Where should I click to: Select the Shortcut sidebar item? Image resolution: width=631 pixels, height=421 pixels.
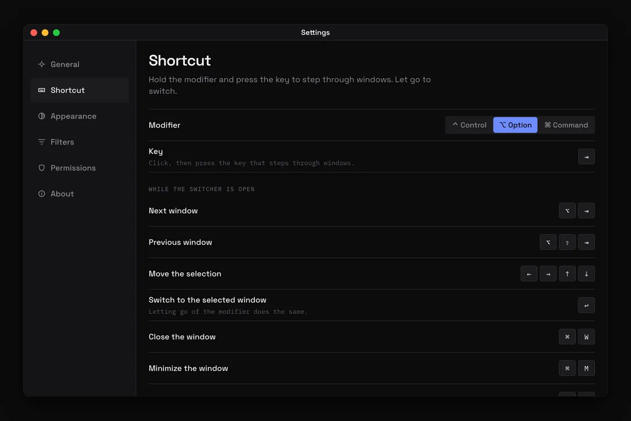point(79,90)
